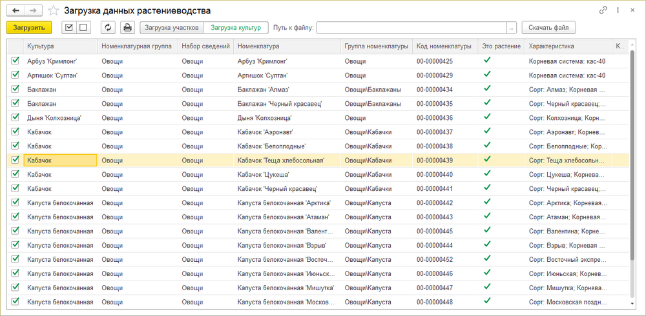Image resolution: width=646 pixels, height=316 pixels.
Task: Click the Скачать файл button
Action: 548,28
